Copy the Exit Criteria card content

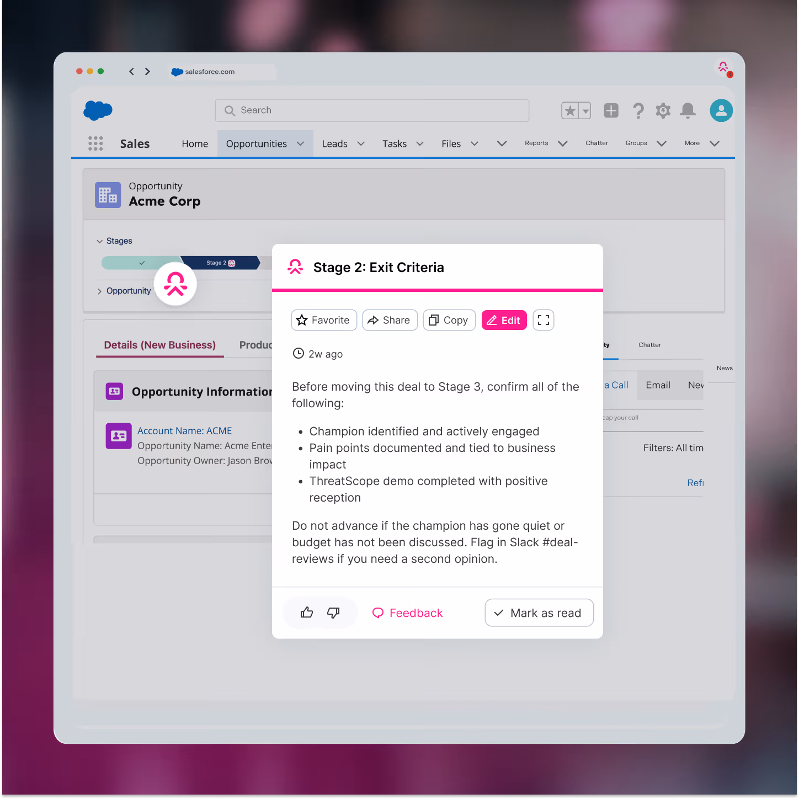tap(449, 320)
